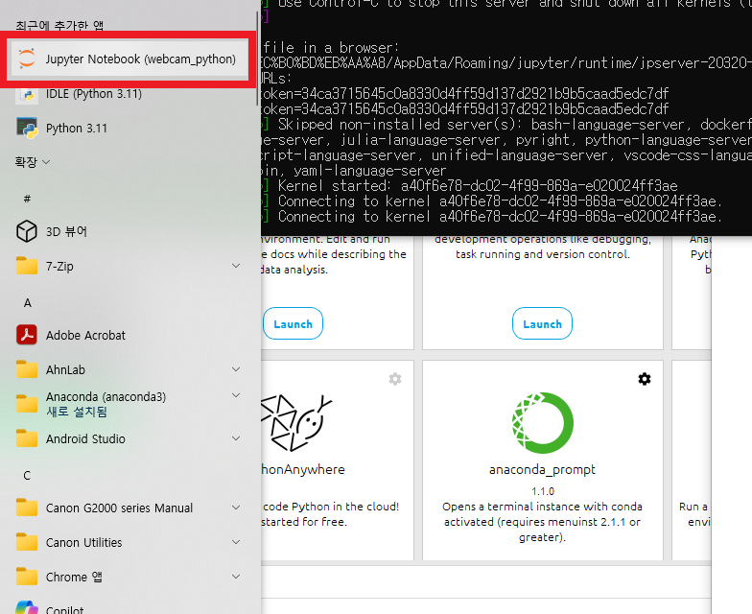Open PythonAnywhere card settings gear icon
Image resolution: width=752 pixels, height=614 pixels.
[x=395, y=379]
